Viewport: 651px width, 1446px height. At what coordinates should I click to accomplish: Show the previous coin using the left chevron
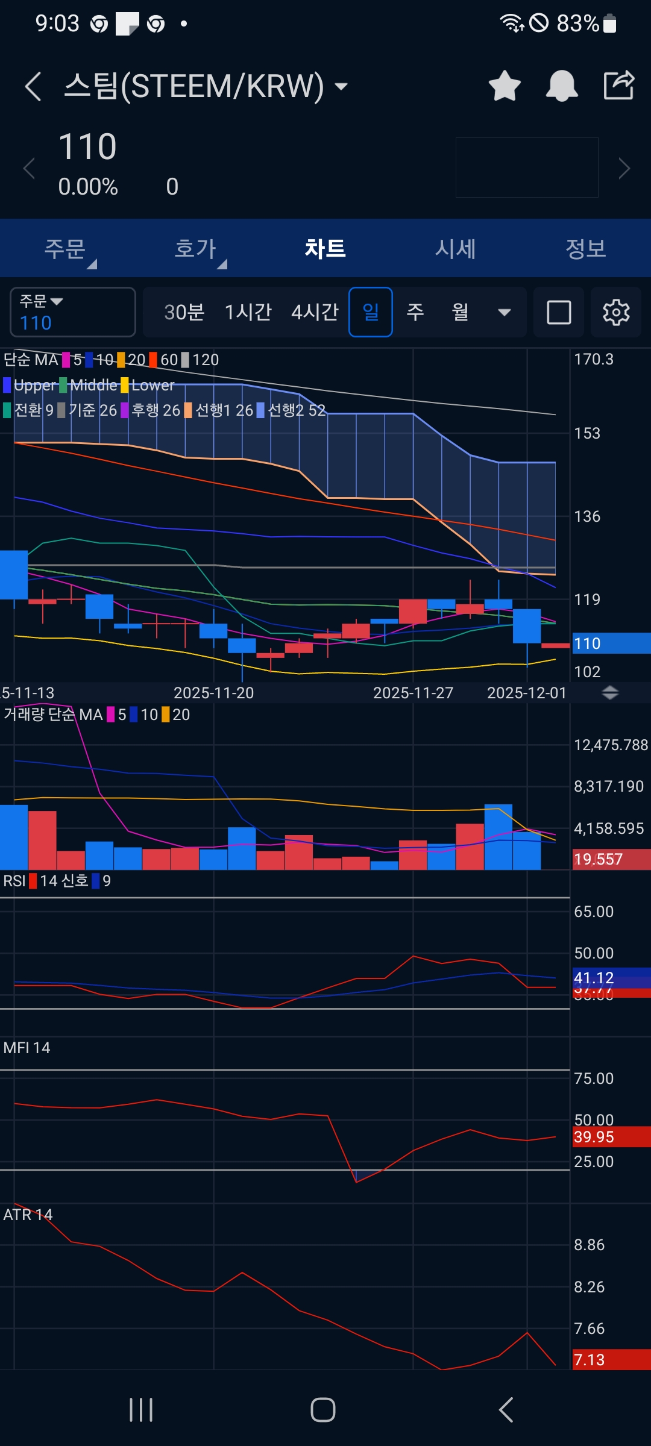(x=28, y=168)
